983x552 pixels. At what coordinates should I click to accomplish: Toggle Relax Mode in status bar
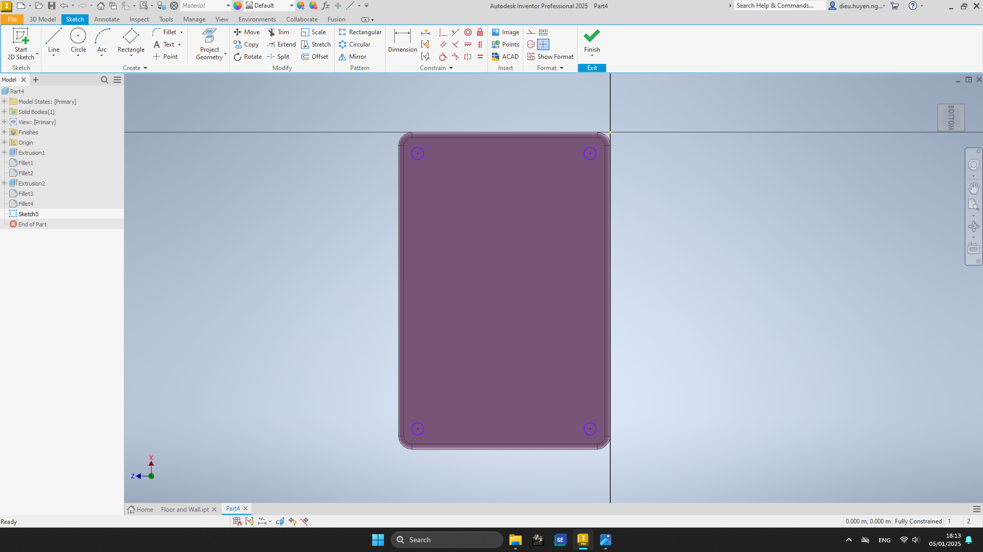pyautogui.click(x=305, y=521)
